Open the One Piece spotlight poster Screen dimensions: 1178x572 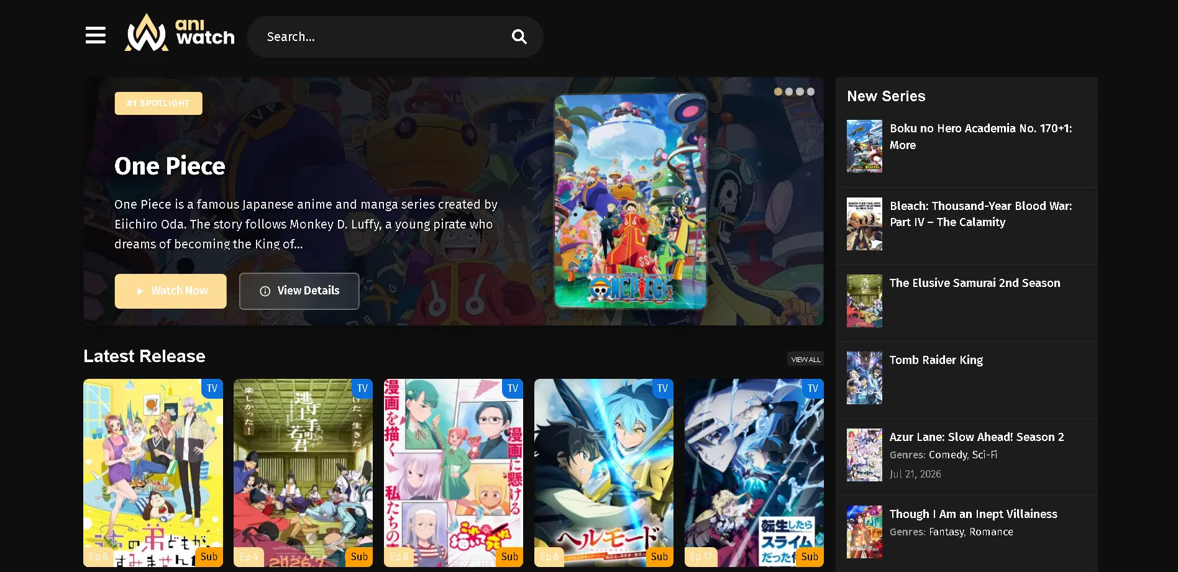pos(631,201)
